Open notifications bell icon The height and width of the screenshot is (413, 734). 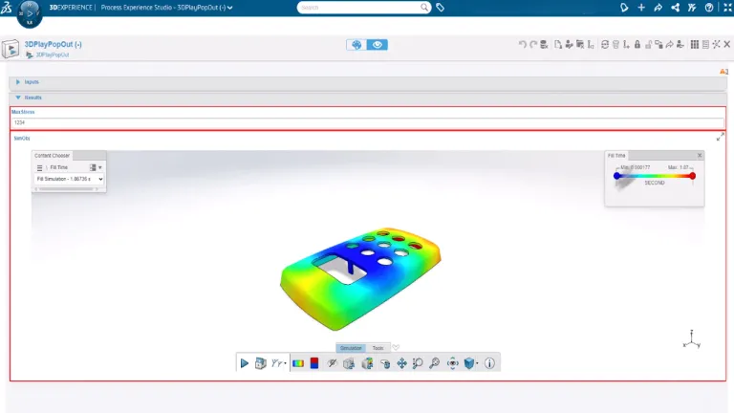click(x=624, y=8)
